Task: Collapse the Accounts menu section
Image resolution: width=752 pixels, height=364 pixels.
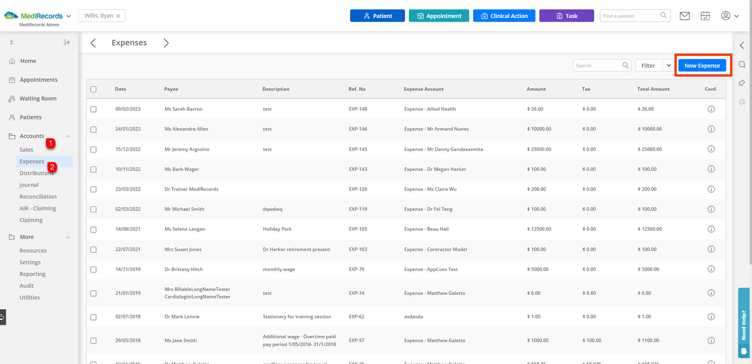Action: coord(68,136)
